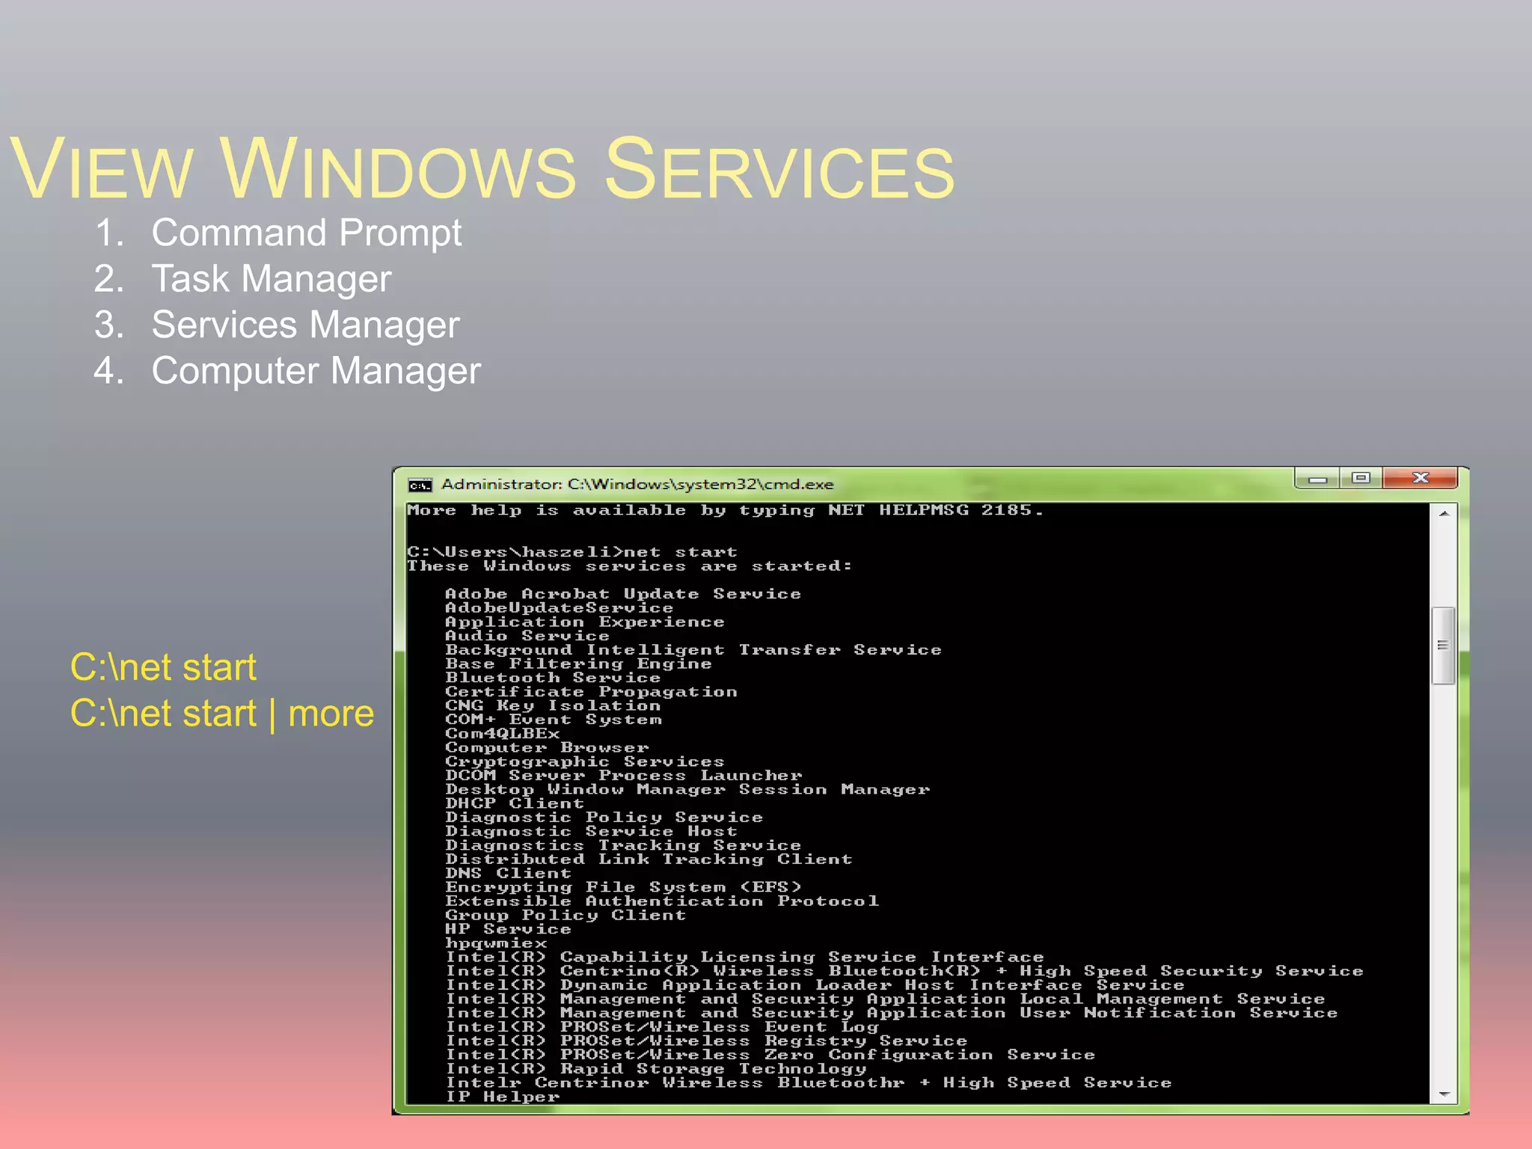Click the 'Application Experience' line
The height and width of the screenshot is (1149, 1532).
coord(585,622)
